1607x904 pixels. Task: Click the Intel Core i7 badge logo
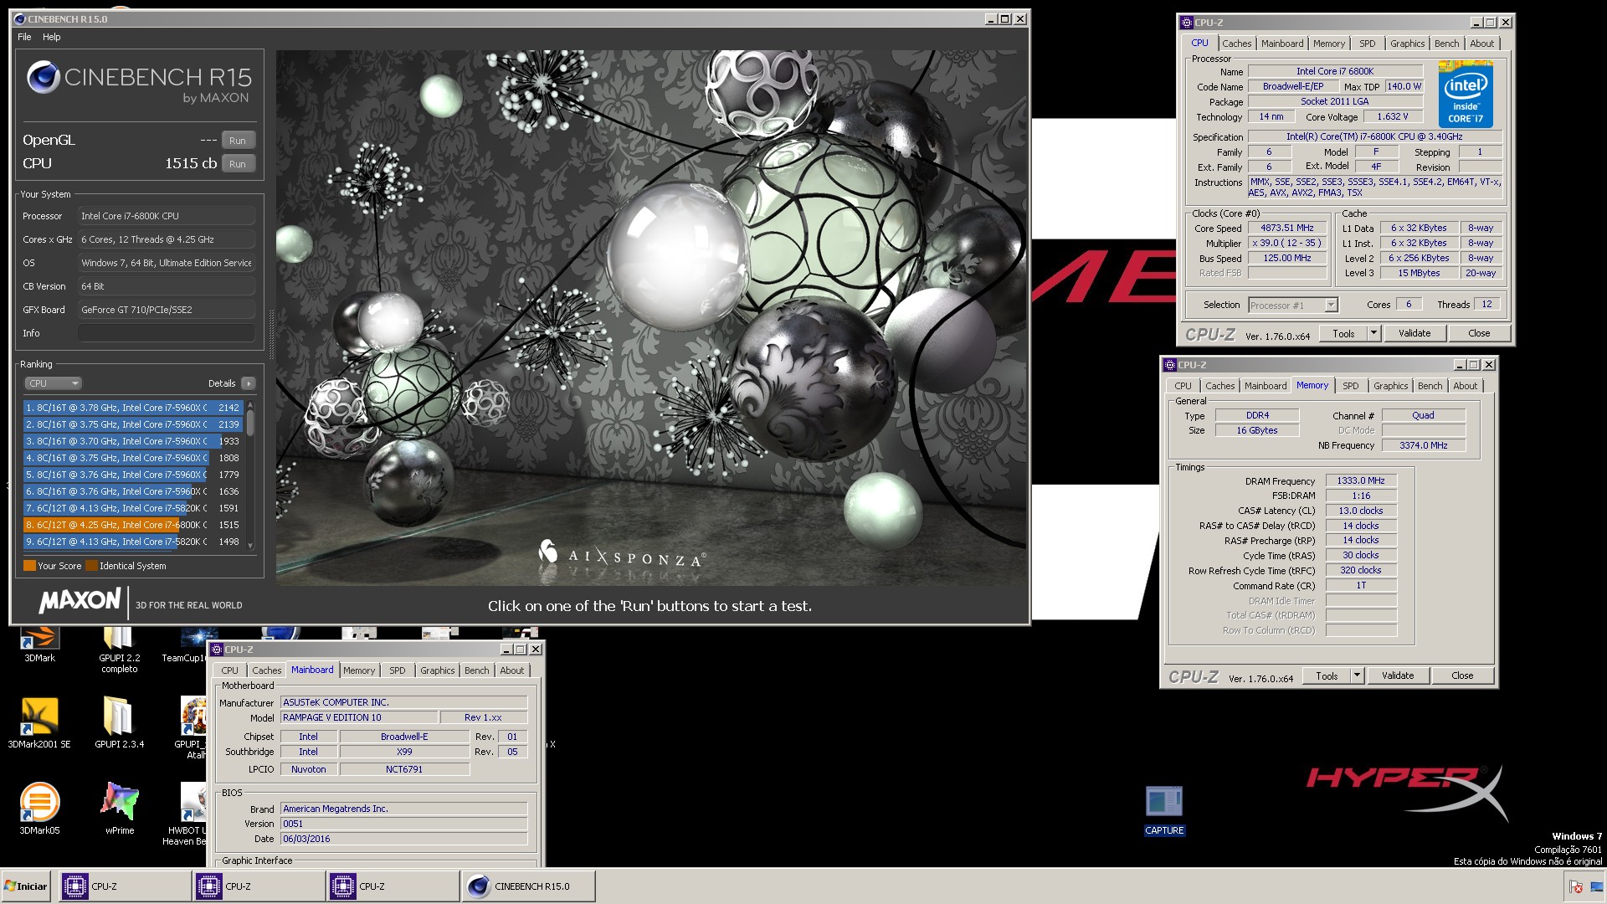1466,95
